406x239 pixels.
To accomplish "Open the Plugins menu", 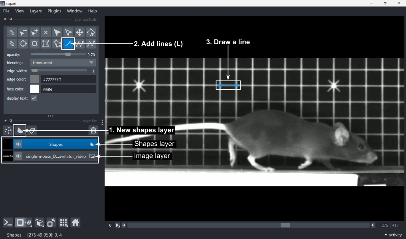I will [x=54, y=11].
